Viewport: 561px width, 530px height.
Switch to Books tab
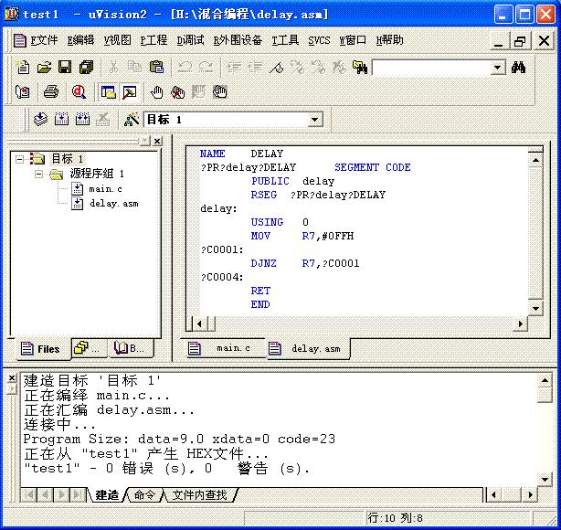131,348
